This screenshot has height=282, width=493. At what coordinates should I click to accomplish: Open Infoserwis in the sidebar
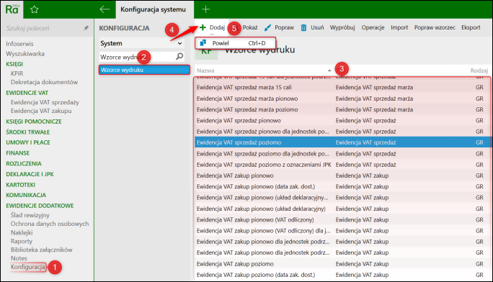click(x=19, y=44)
